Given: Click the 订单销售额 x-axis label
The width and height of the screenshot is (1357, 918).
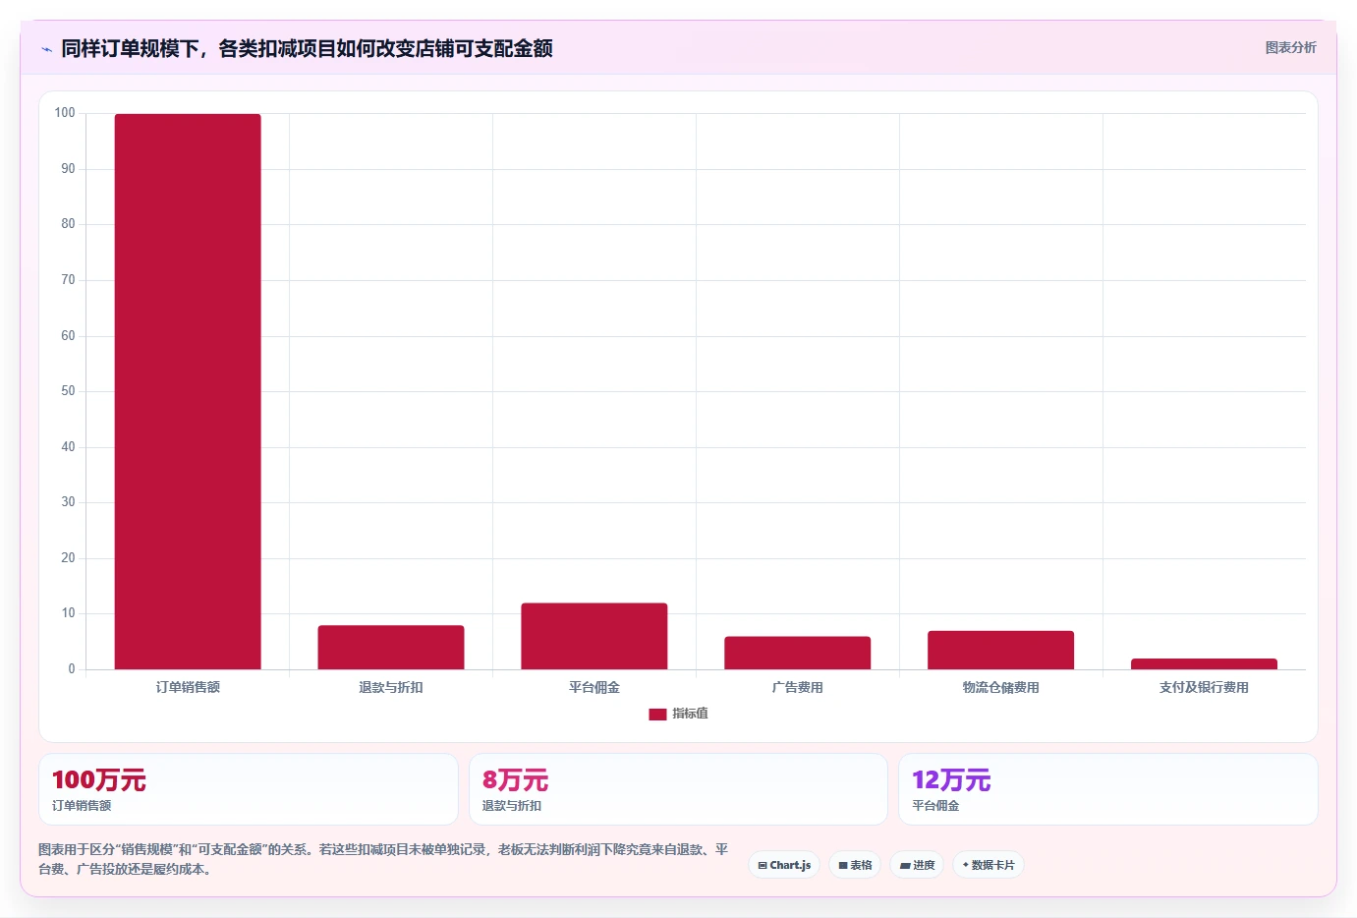Looking at the screenshot, I should pyautogui.click(x=188, y=687).
